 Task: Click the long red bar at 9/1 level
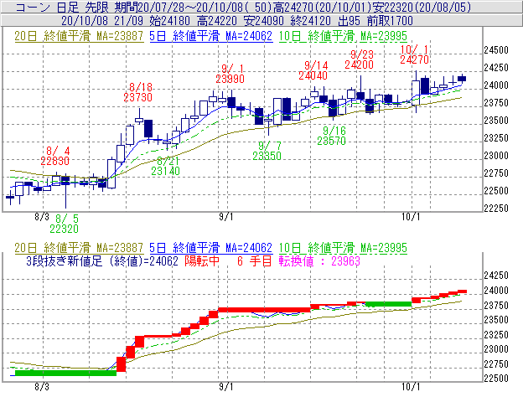pos(264,310)
